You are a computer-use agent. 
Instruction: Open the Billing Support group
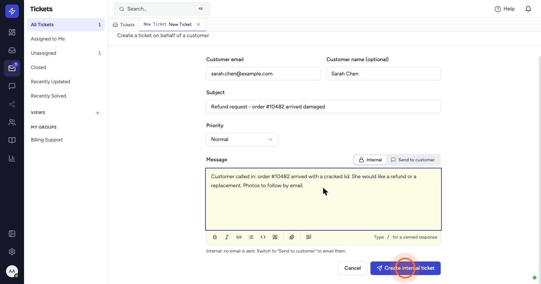coord(66,140)
